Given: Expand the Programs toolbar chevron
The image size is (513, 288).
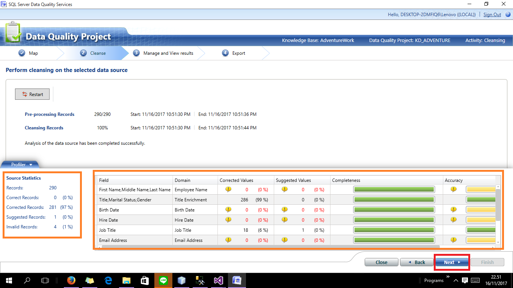Looking at the screenshot, I should point(448,277).
